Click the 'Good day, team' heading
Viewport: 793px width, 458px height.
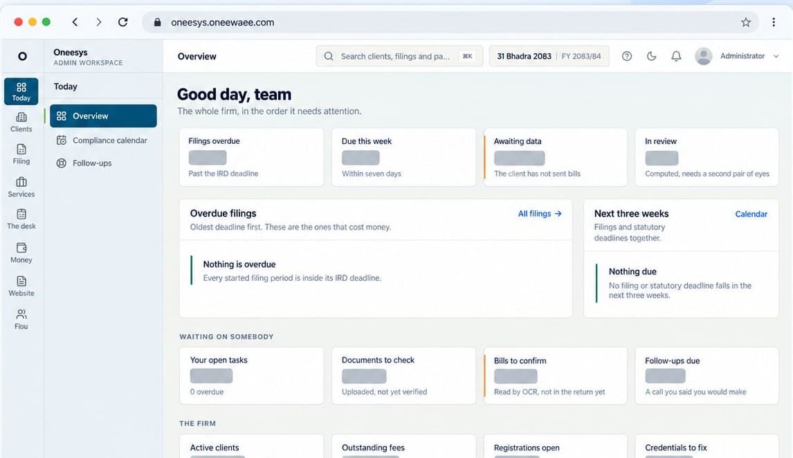point(234,95)
